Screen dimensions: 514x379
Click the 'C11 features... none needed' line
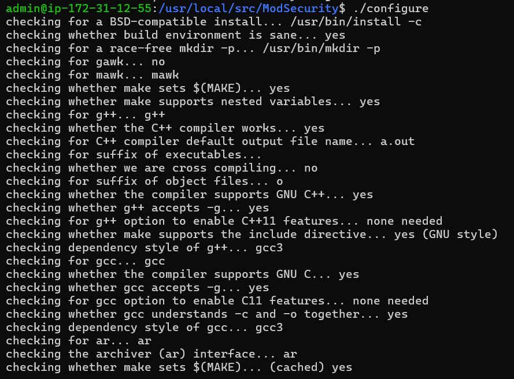[x=217, y=301]
